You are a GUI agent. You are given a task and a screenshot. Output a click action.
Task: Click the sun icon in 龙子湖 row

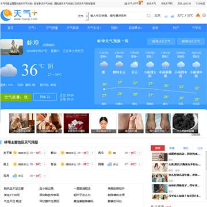(15, 153)
